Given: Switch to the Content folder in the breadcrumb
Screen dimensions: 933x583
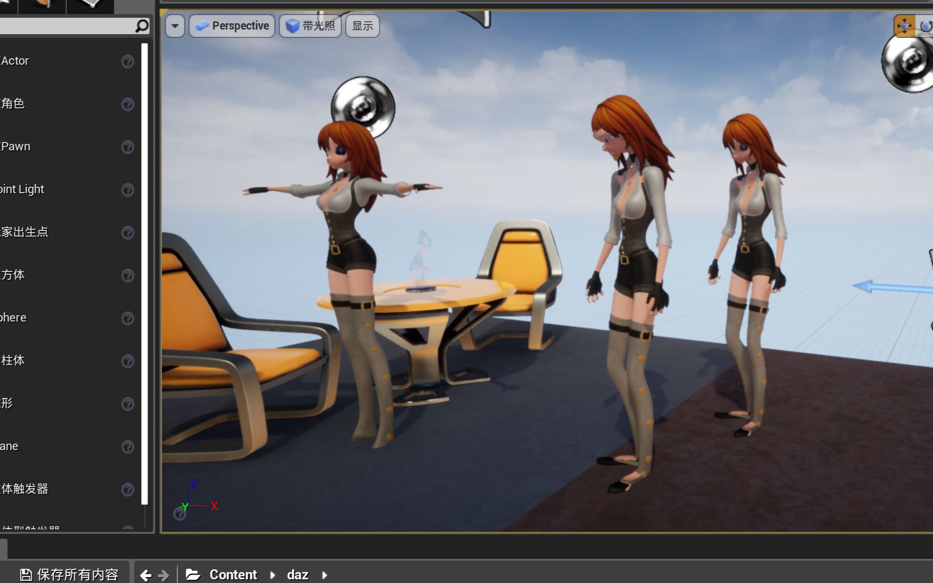Looking at the screenshot, I should [234, 574].
